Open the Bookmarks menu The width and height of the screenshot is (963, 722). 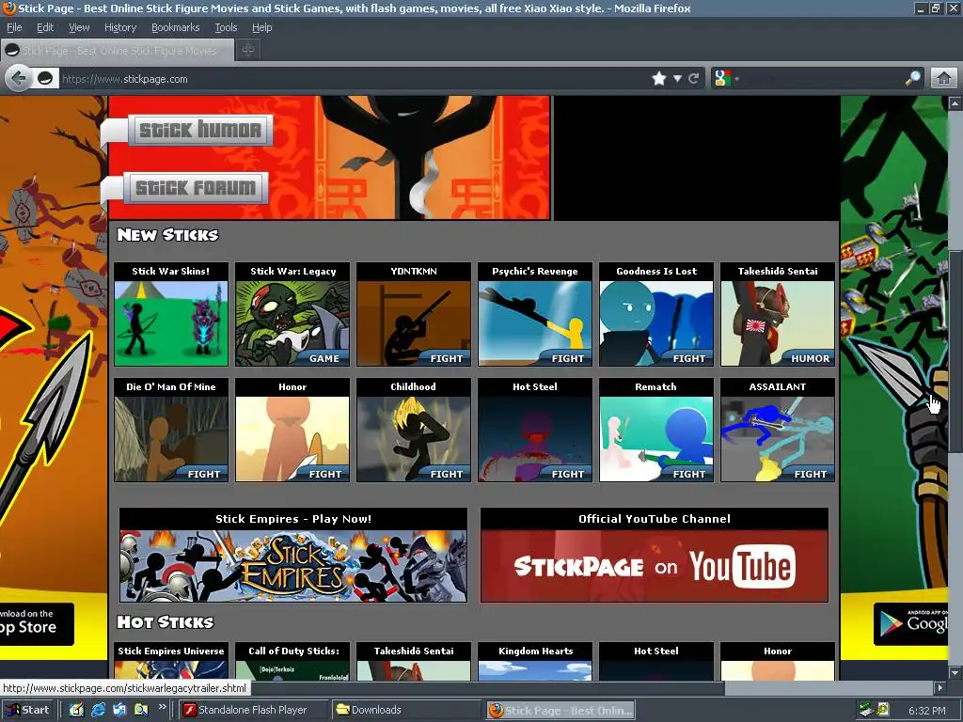176,27
